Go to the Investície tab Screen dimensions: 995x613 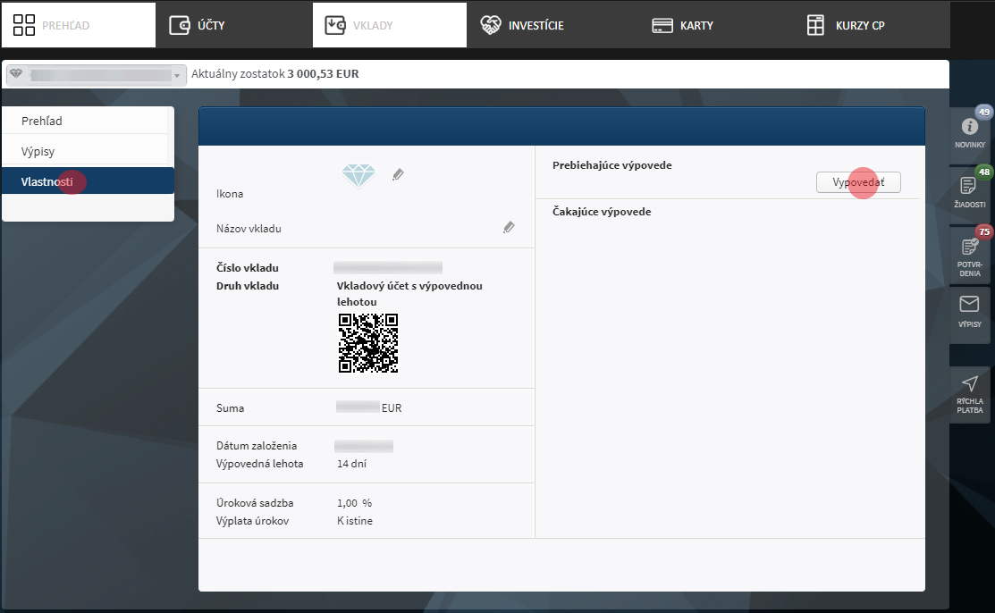(x=545, y=25)
